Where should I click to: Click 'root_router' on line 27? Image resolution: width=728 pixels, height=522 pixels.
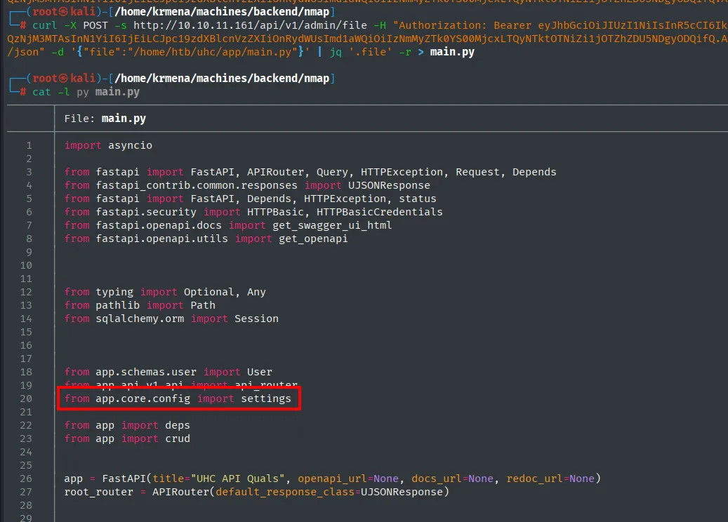[98, 493]
